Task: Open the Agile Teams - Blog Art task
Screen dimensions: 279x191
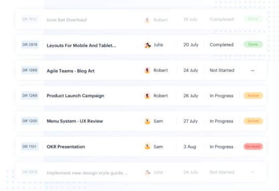Action: point(71,71)
